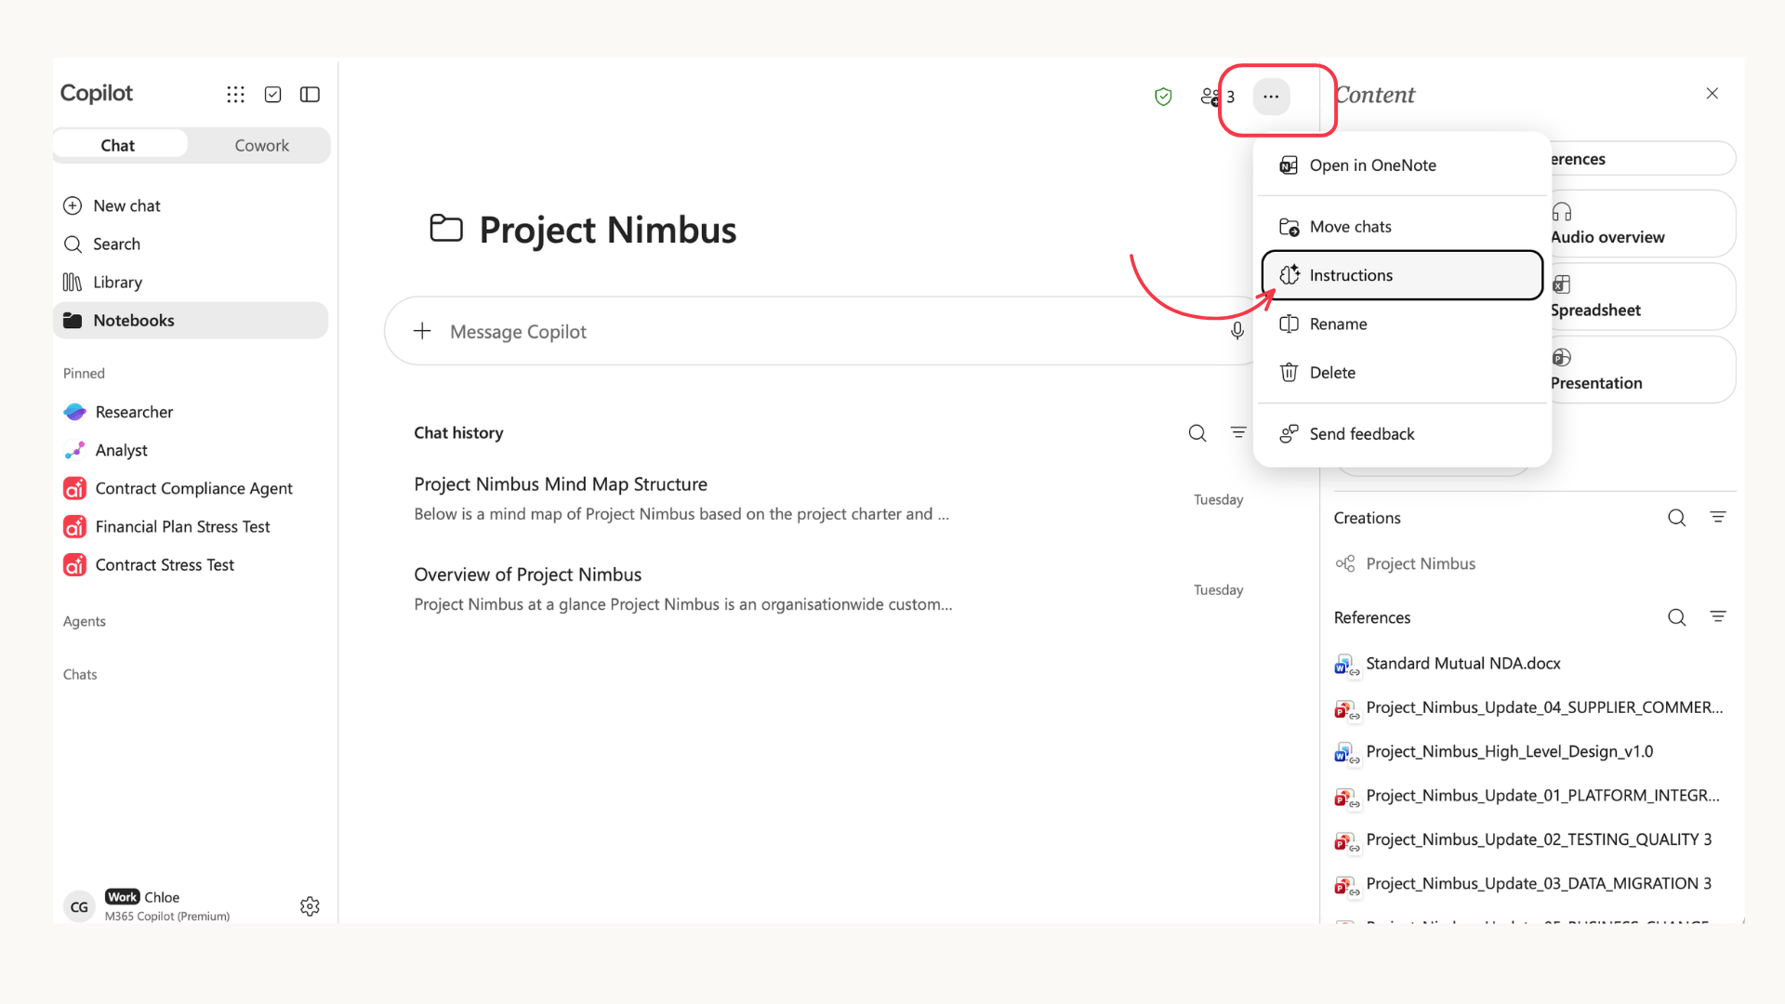Close the Content panel
Viewport: 1785px width, 1004px height.
[x=1712, y=93]
